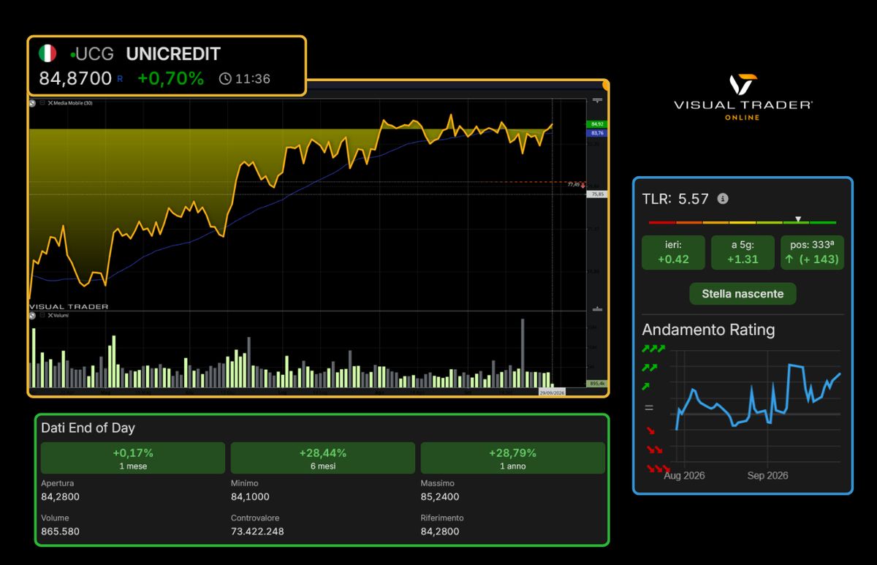Click the round settings icon of Media Mobile panel
The image size is (877, 565).
pyautogui.click(x=33, y=103)
